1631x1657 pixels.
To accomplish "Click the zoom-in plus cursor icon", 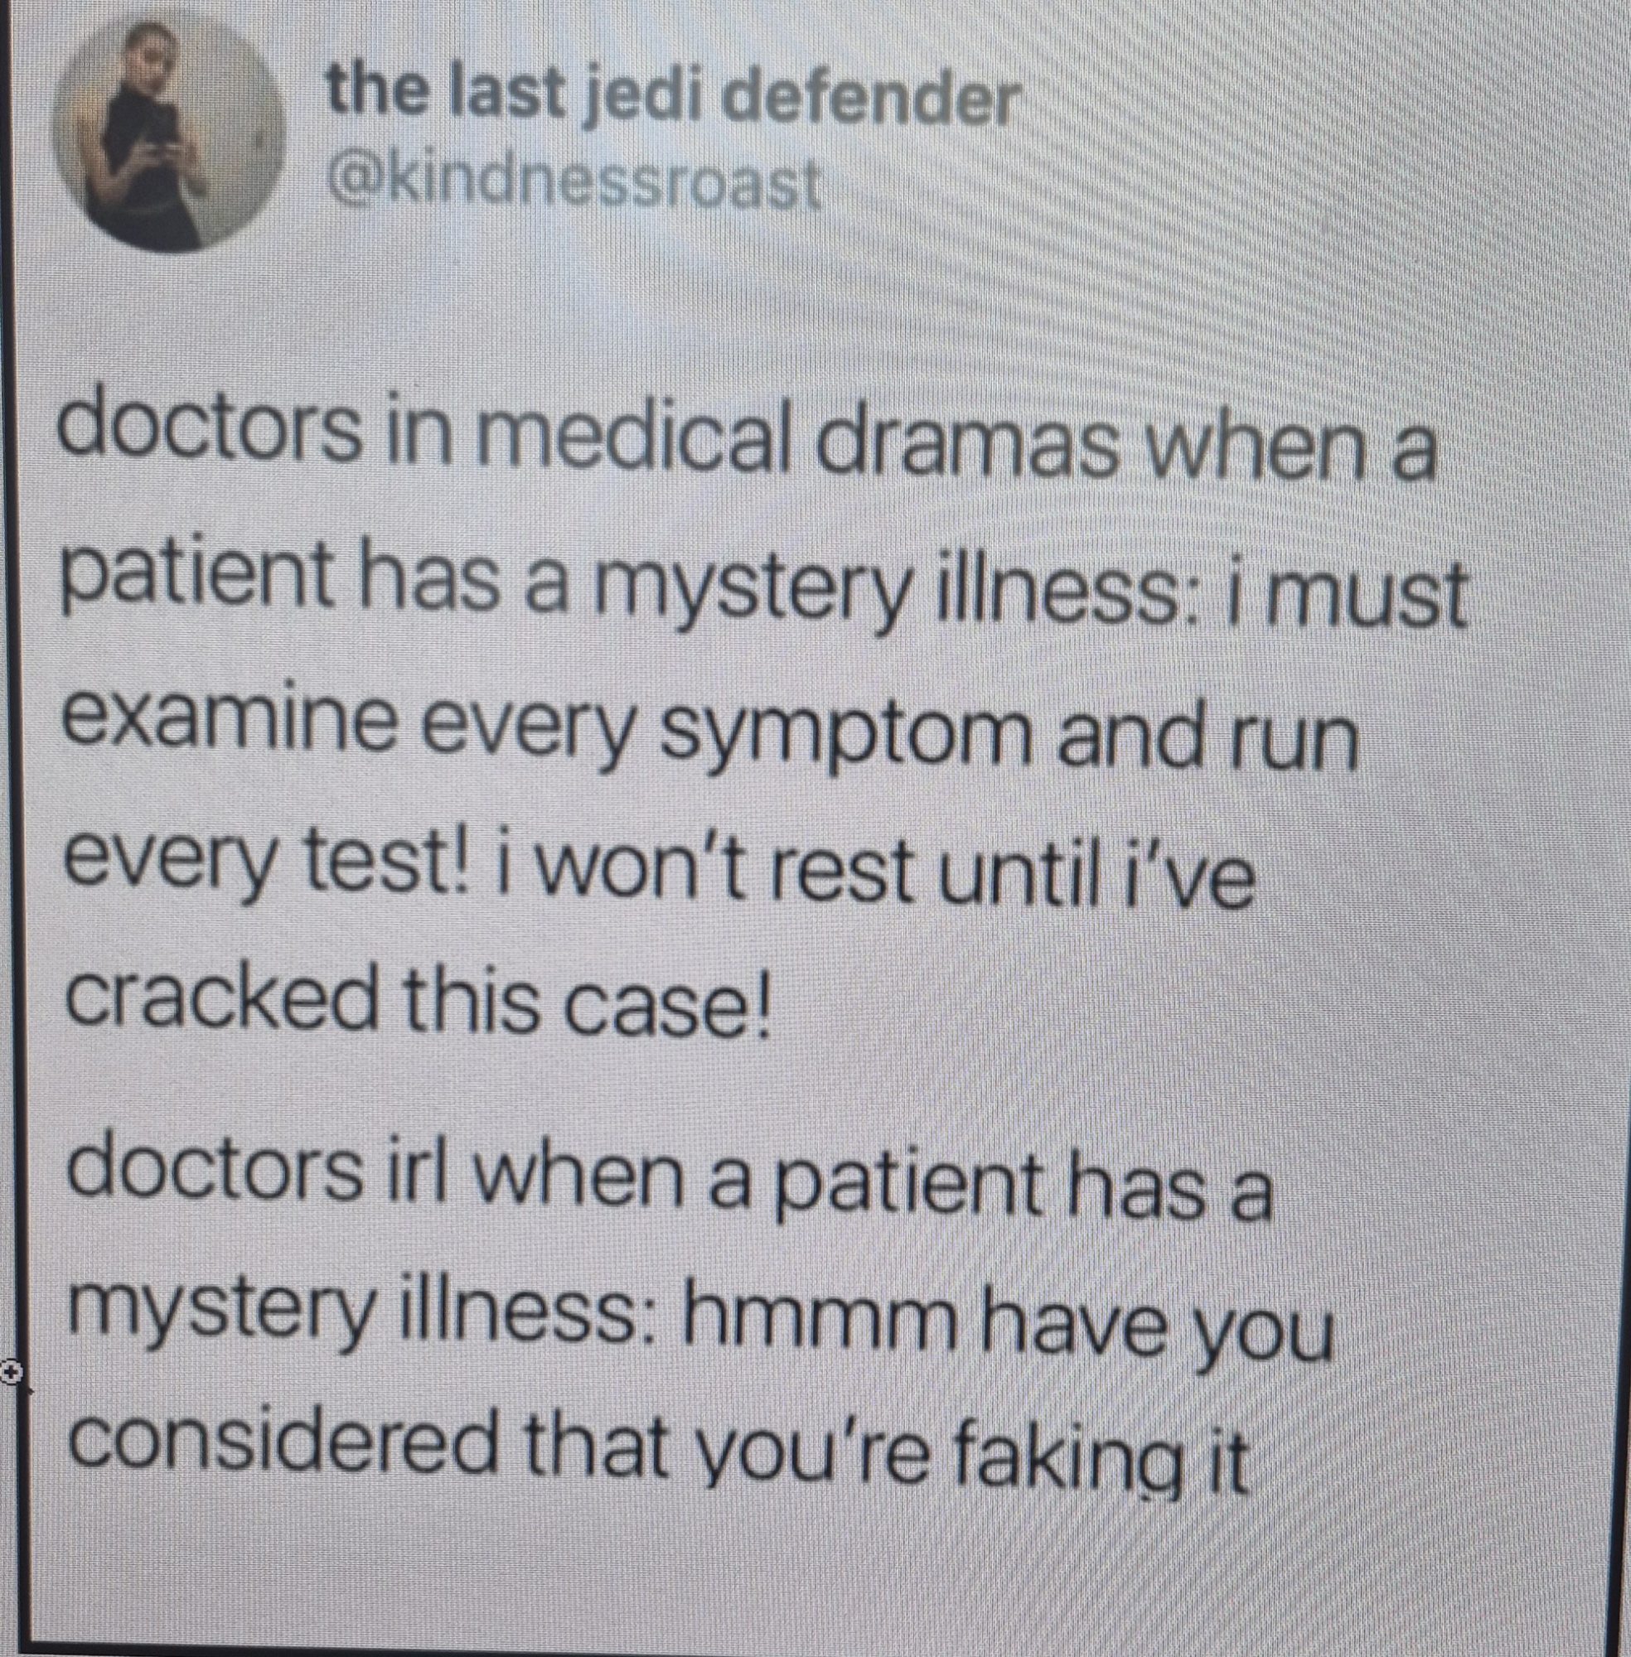I will 11,1373.
